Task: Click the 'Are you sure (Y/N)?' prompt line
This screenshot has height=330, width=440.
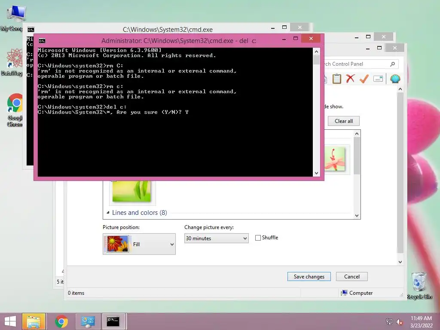Action: 113,112
